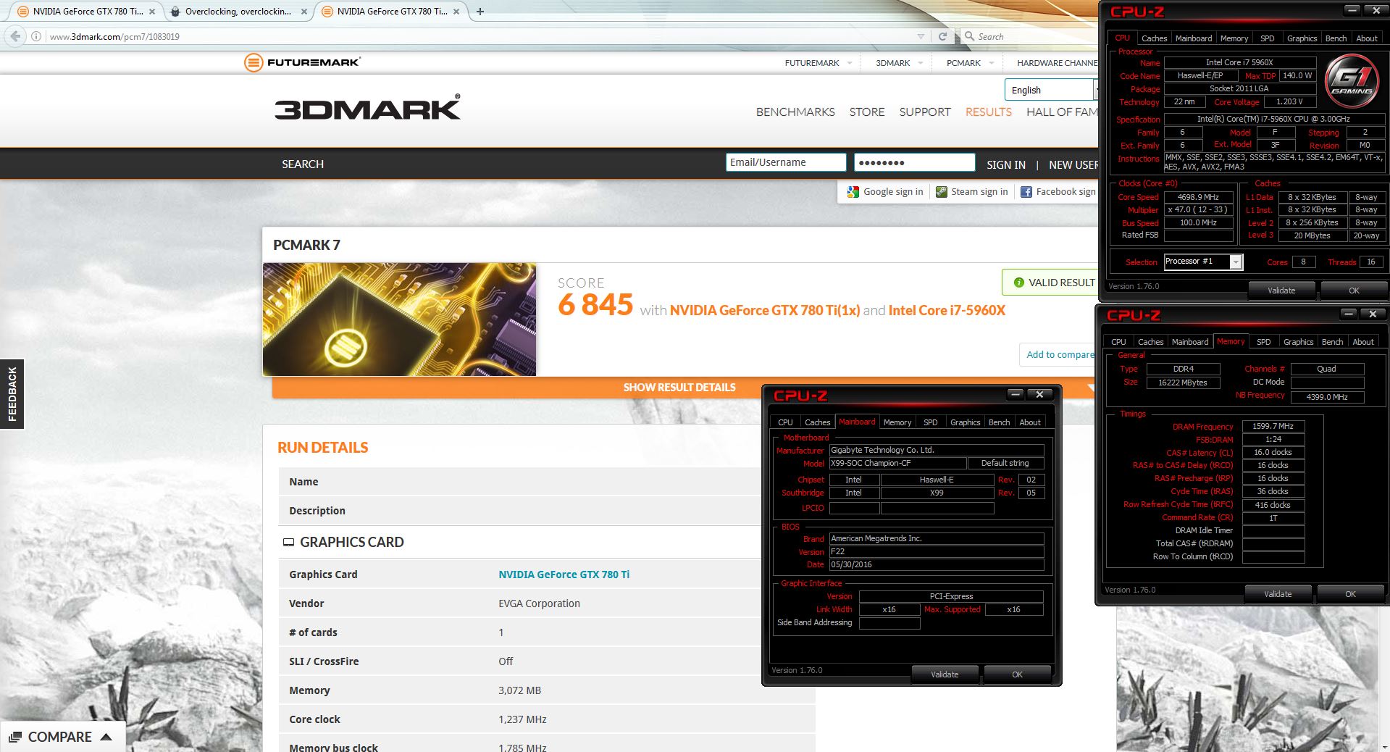Open the address bar history dropdown arrow
Image resolution: width=1390 pixels, height=752 pixels.
(x=921, y=36)
